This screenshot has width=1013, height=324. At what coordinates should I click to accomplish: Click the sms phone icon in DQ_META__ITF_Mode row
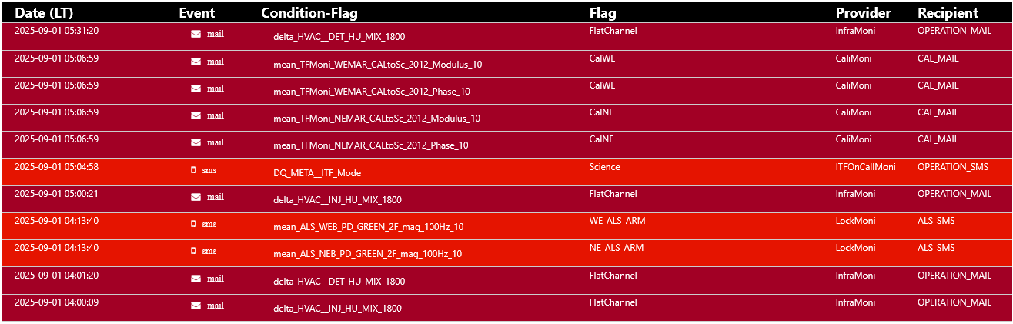(193, 170)
